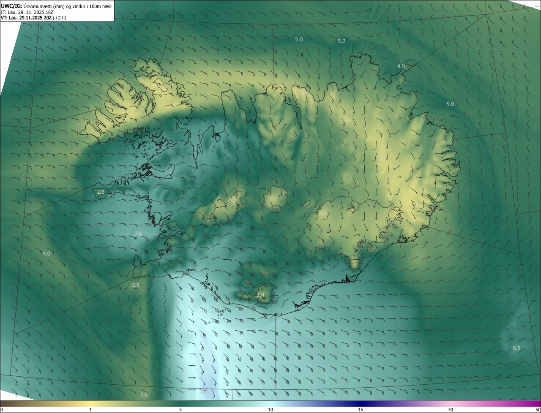
Task: Click the 2.4 value label
Action: pyautogui.click(x=273, y=199)
